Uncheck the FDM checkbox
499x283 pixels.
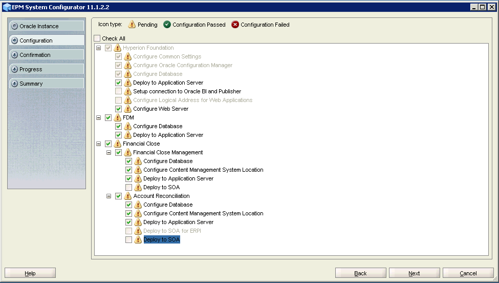(x=108, y=117)
